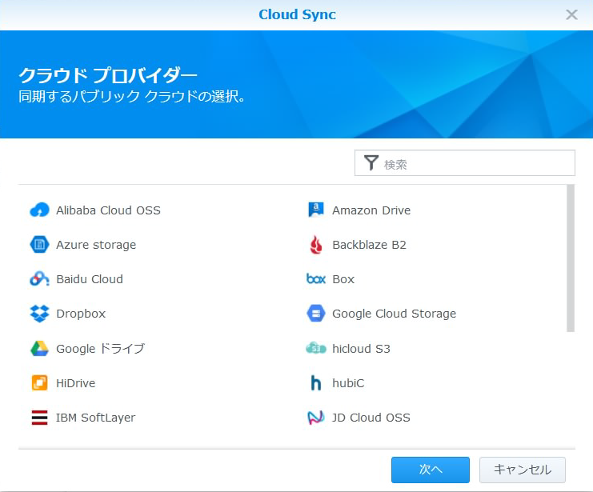The image size is (593, 492).
Task: Click the 次へ button
Action: (x=431, y=470)
